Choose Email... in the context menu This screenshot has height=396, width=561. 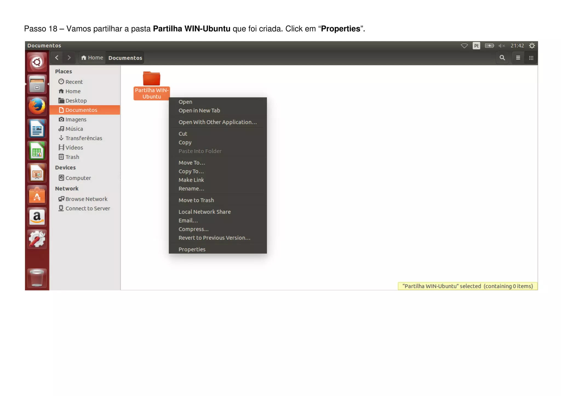[x=218, y=221]
